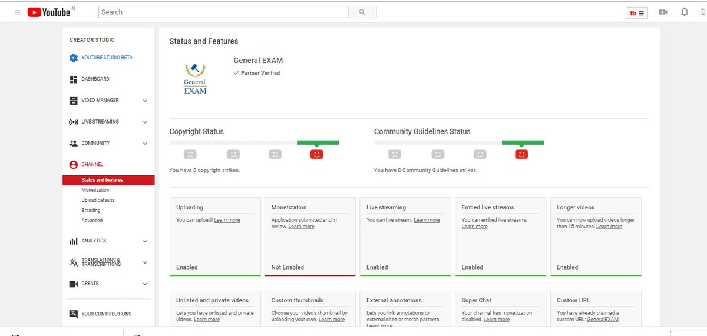Click Learn more in Monetization card
Screen dimensions: 707x336
[302, 227]
